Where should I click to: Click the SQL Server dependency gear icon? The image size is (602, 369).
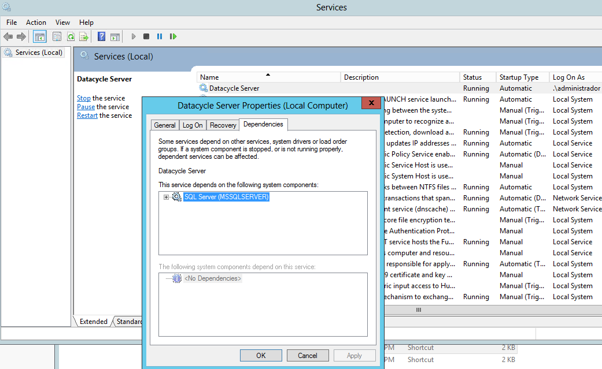pyautogui.click(x=176, y=197)
